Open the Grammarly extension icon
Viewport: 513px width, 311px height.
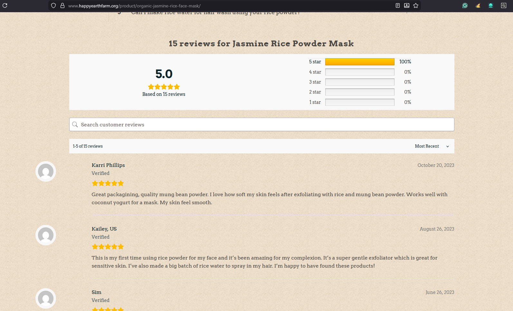[465, 5]
